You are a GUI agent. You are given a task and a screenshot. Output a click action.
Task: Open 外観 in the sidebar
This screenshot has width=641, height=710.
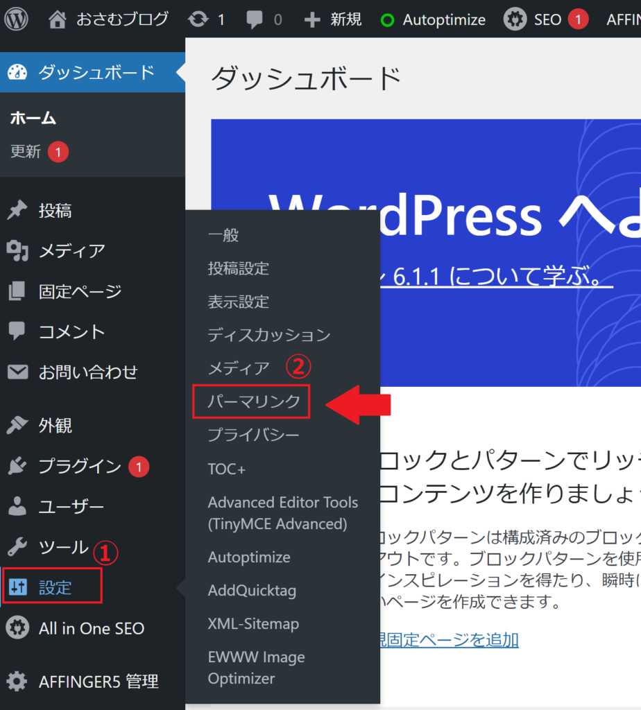55,425
